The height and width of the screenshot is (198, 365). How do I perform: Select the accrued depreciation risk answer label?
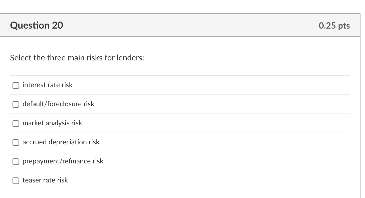(61, 142)
